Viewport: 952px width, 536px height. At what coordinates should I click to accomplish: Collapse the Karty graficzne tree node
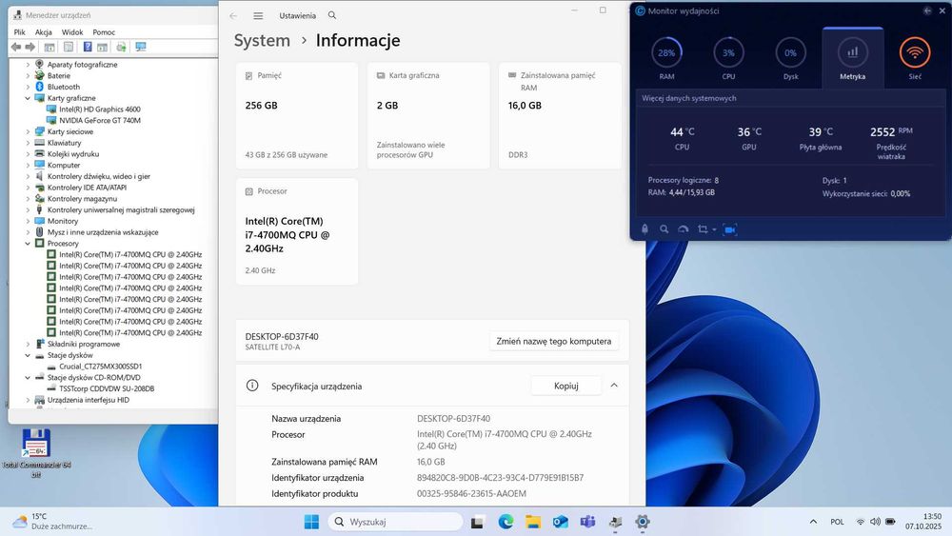tap(28, 98)
